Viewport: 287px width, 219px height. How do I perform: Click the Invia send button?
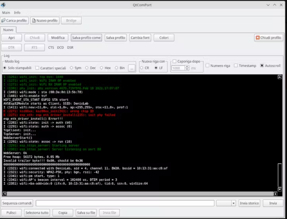(273, 203)
